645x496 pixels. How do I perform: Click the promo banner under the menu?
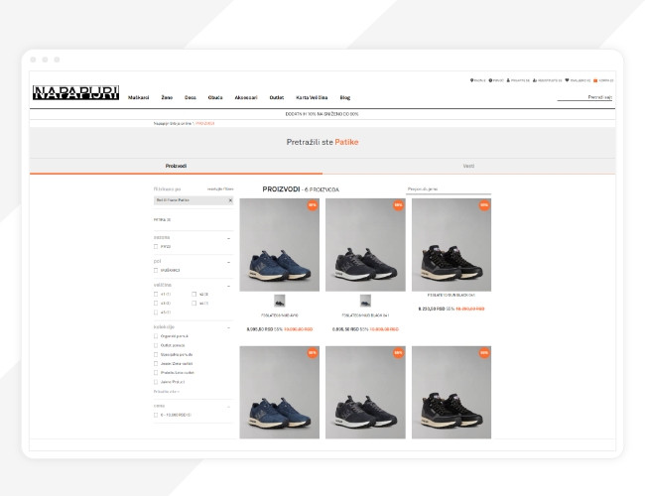coord(322,114)
